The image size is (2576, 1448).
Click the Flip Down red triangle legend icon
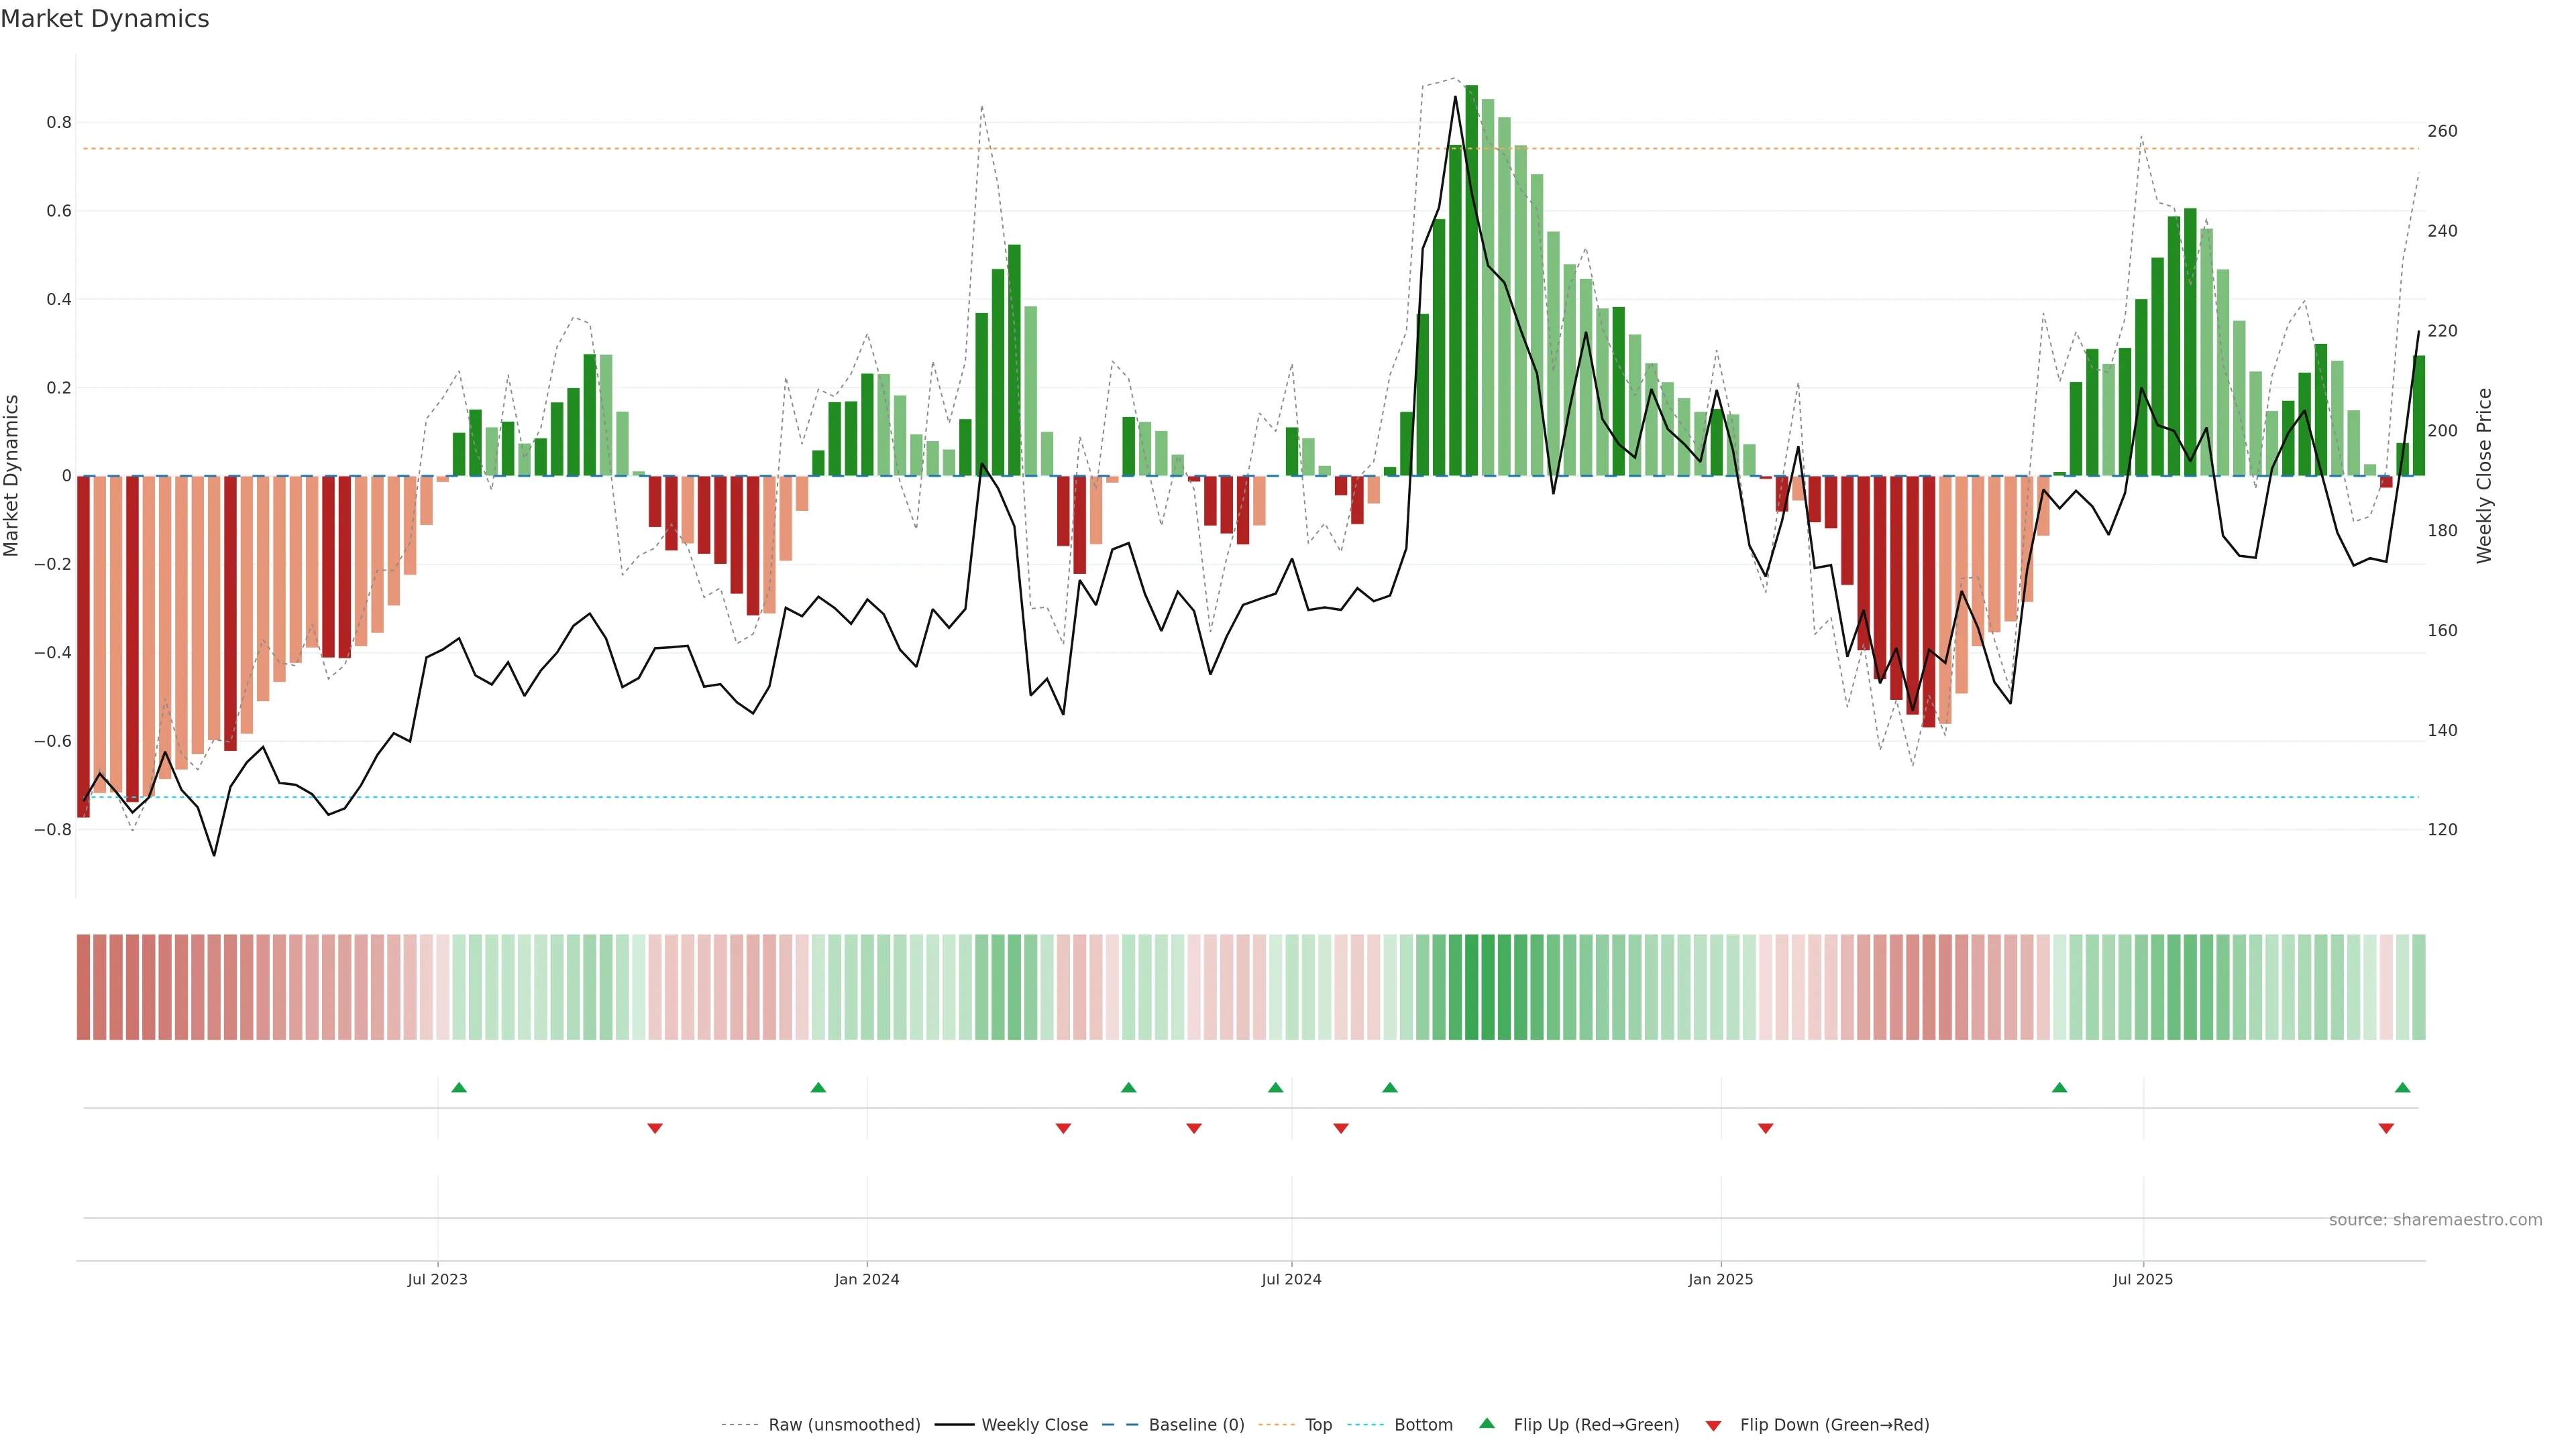click(x=1713, y=1425)
